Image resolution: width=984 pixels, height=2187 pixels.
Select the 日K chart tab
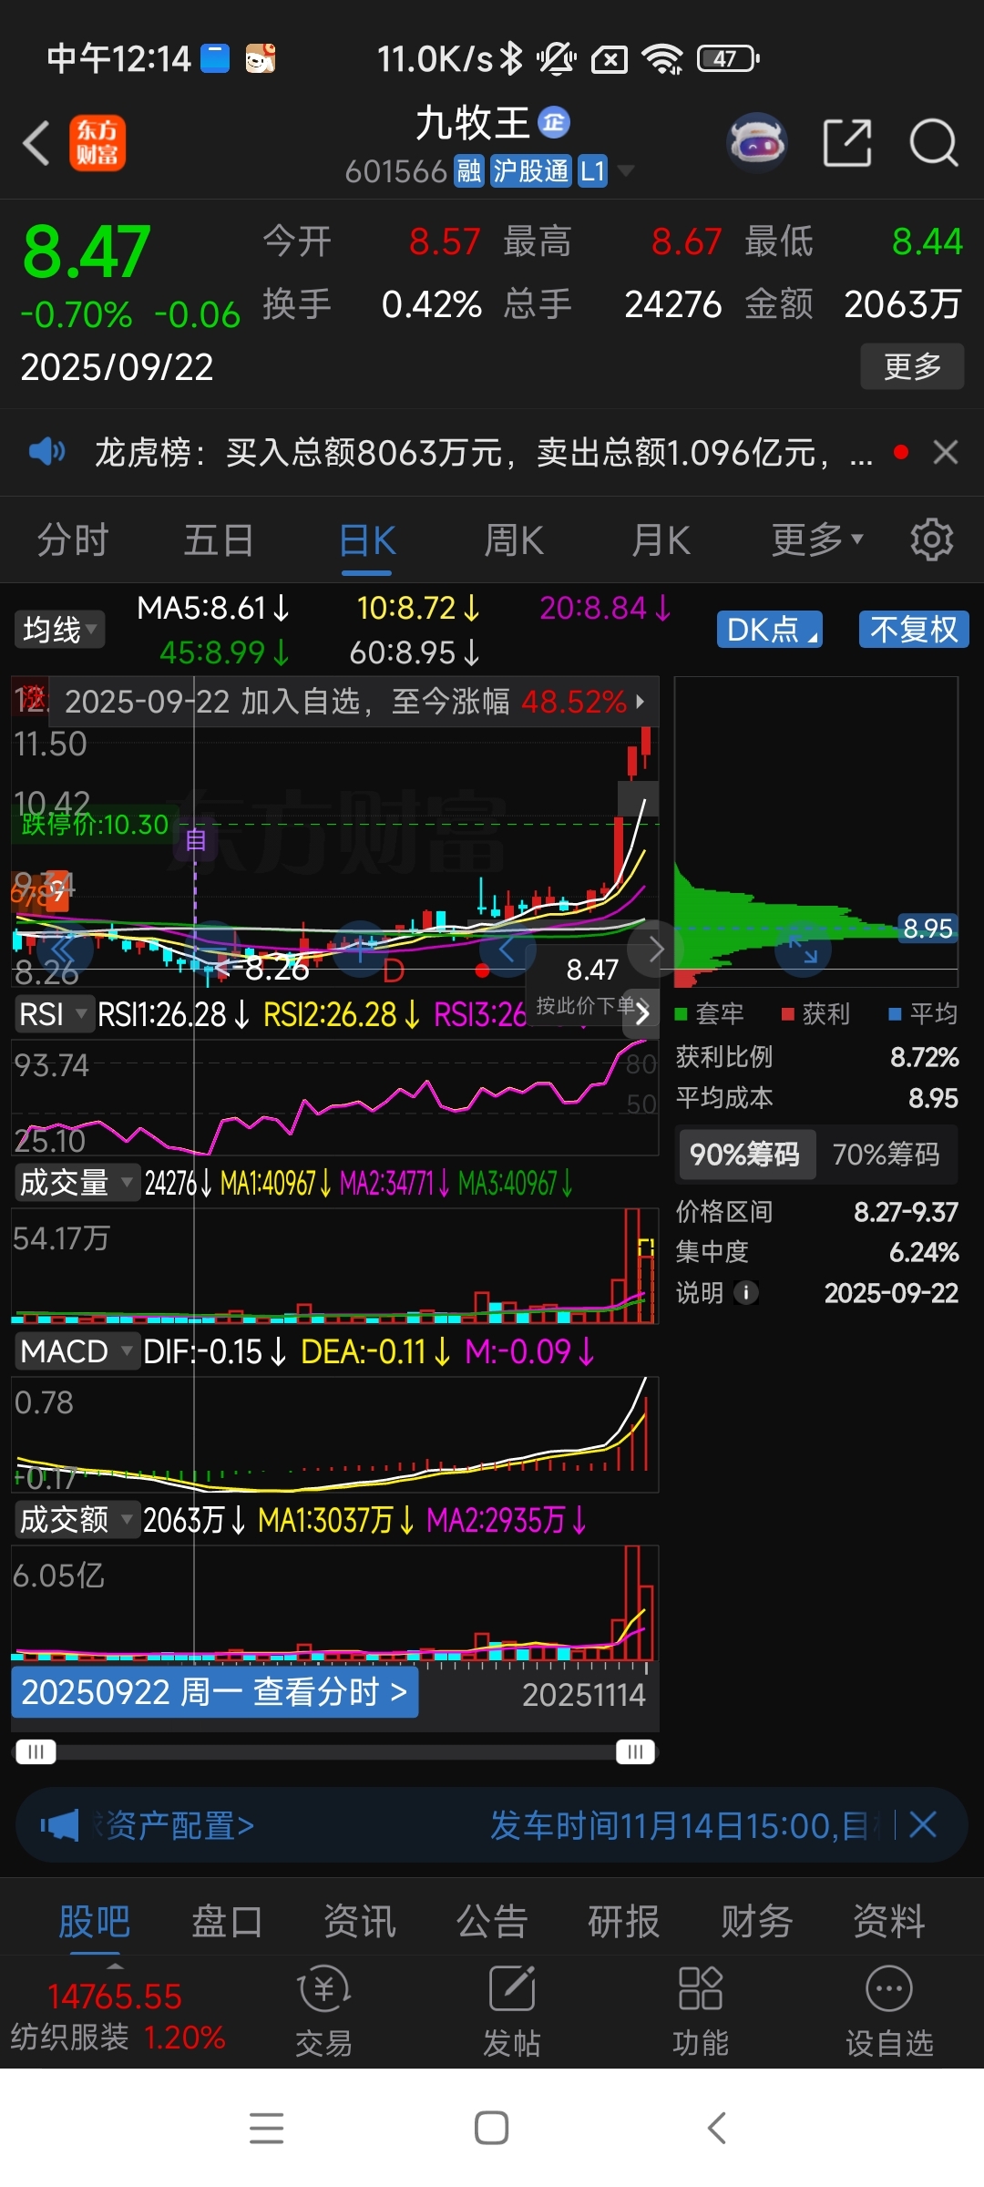(x=367, y=540)
